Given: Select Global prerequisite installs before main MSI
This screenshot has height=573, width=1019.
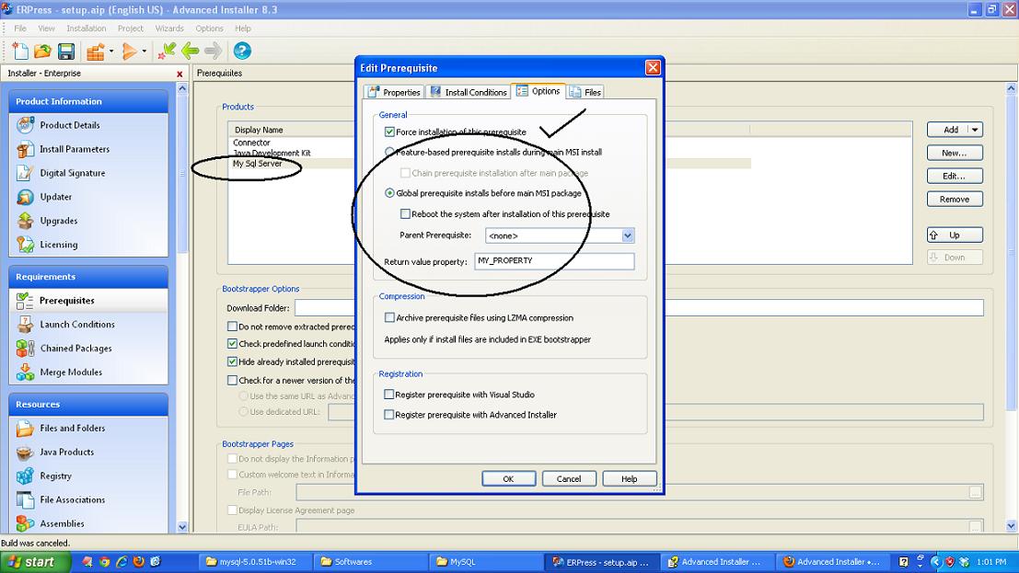Looking at the screenshot, I should click(x=390, y=193).
